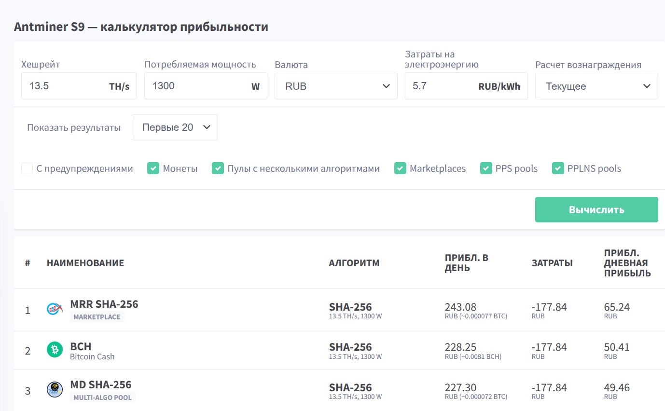Uncheck the "Монеты" checkbox

pyautogui.click(x=153, y=168)
